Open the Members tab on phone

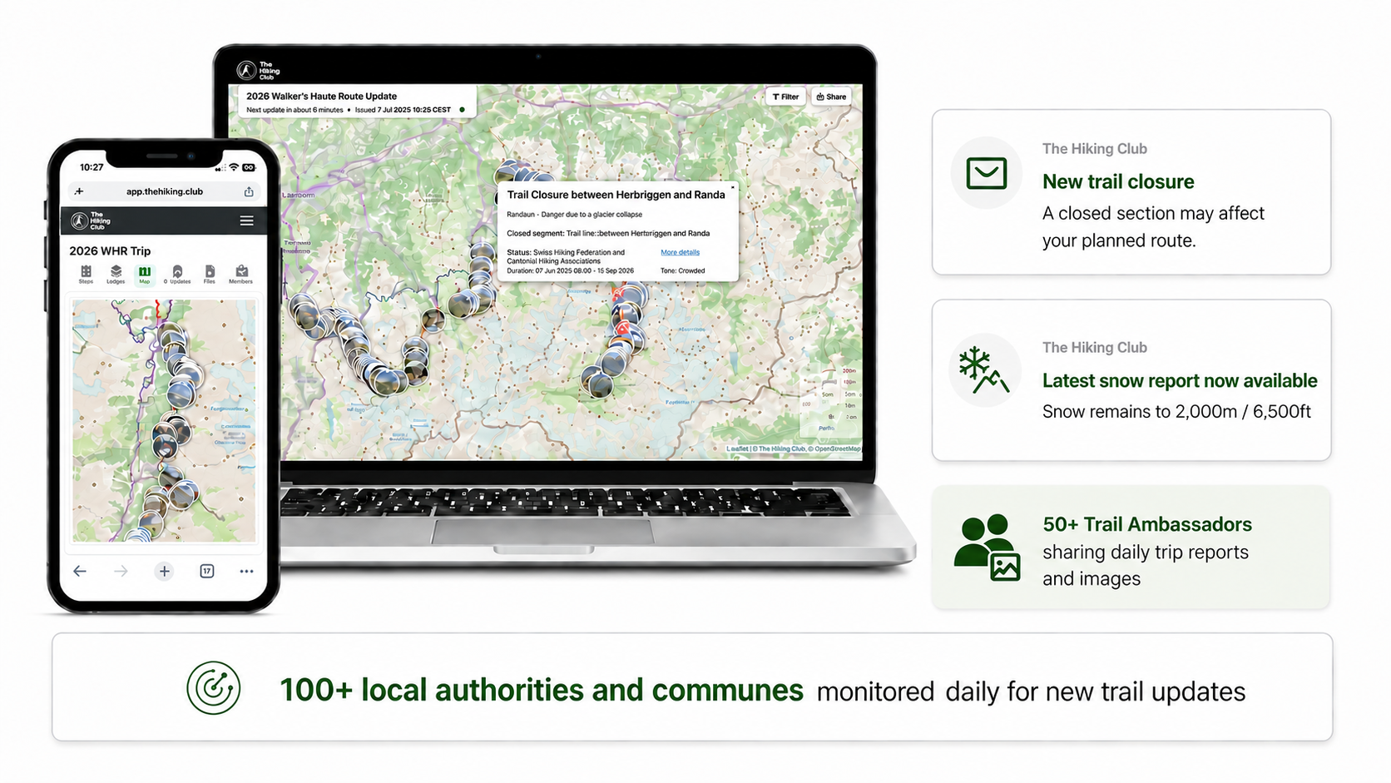241,274
